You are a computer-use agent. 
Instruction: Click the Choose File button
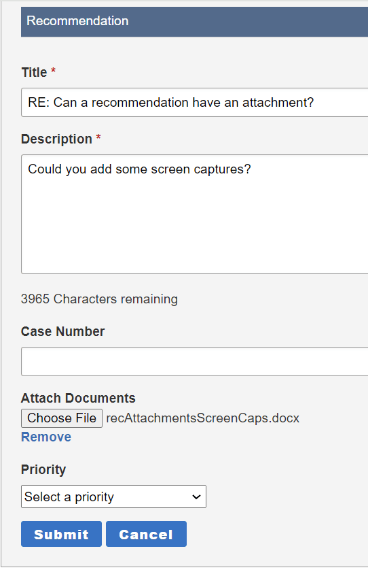pos(62,418)
